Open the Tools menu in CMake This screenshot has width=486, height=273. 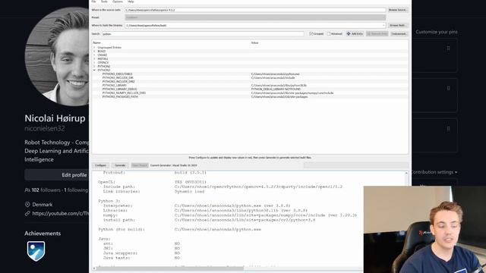click(104, 2)
